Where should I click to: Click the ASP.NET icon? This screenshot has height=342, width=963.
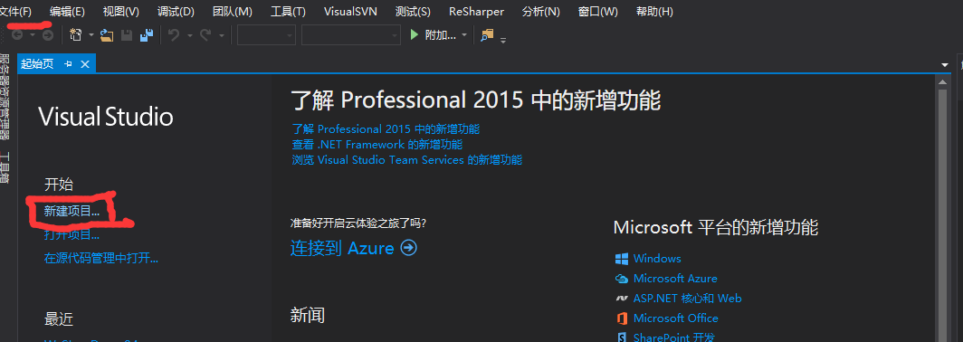[x=622, y=299]
